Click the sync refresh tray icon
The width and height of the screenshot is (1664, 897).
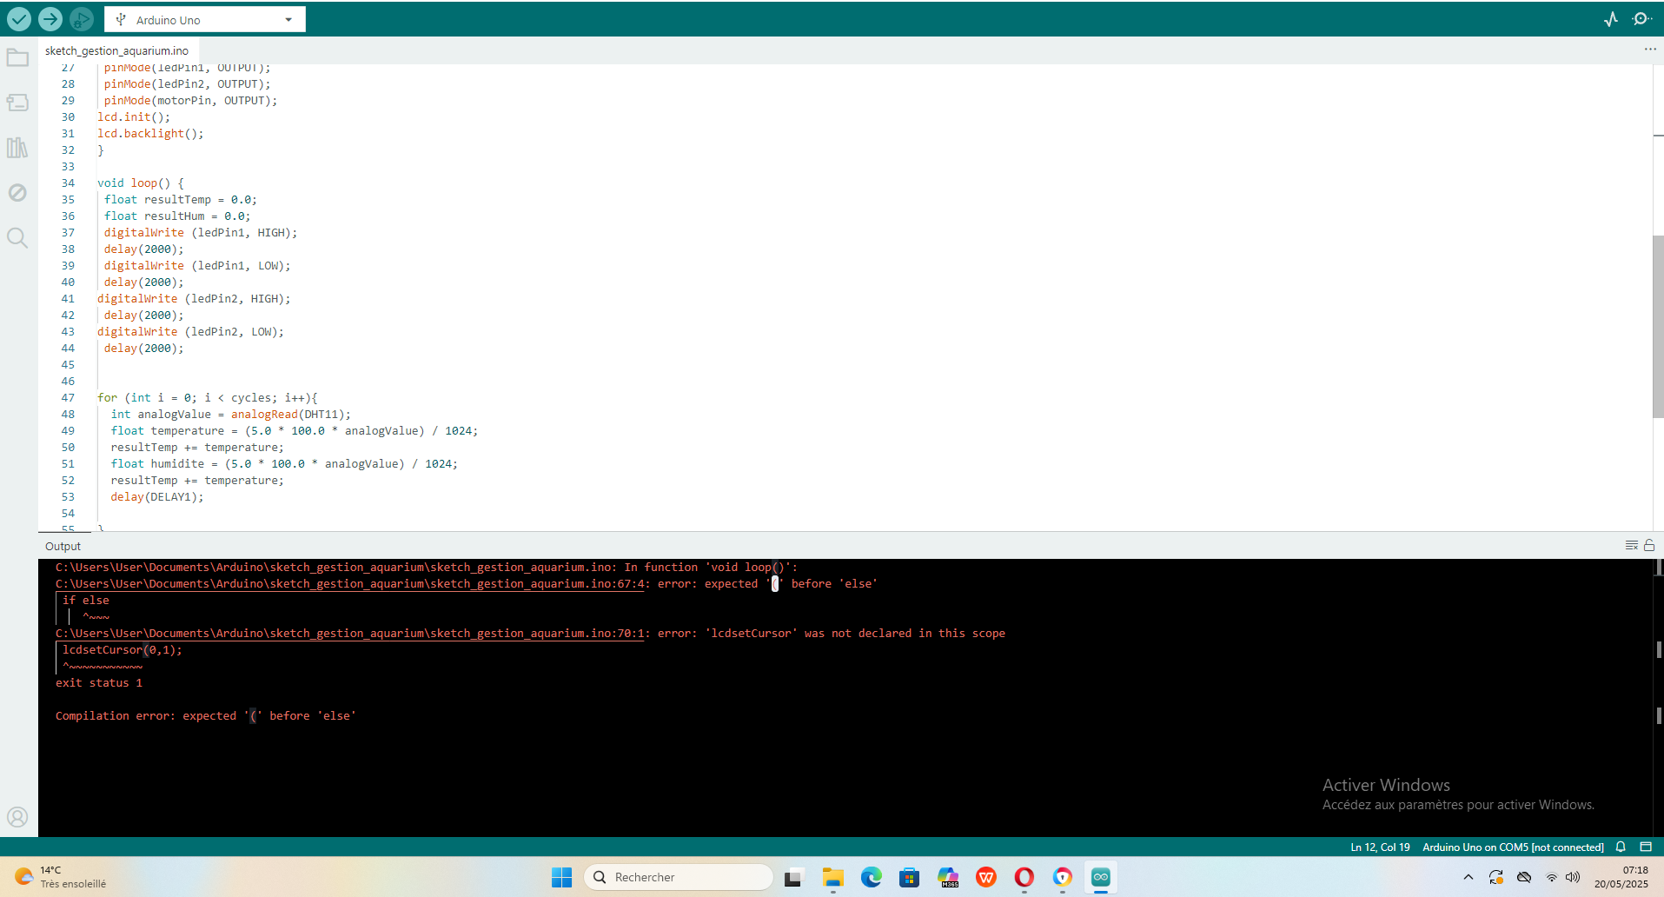click(1496, 877)
